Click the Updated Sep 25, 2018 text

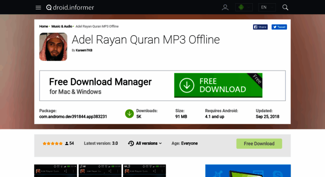(x=267, y=114)
